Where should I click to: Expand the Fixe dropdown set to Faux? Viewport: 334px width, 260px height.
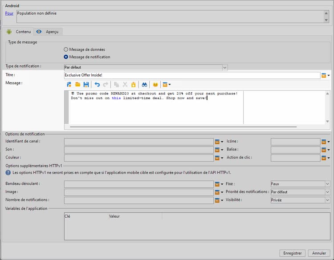(x=327, y=184)
